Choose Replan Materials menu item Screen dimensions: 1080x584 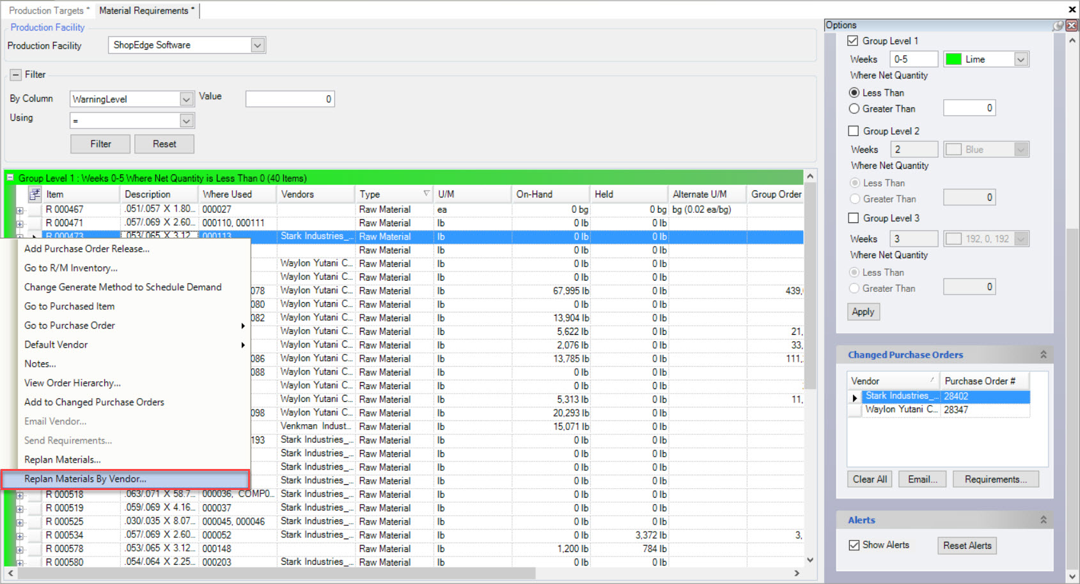point(133,459)
